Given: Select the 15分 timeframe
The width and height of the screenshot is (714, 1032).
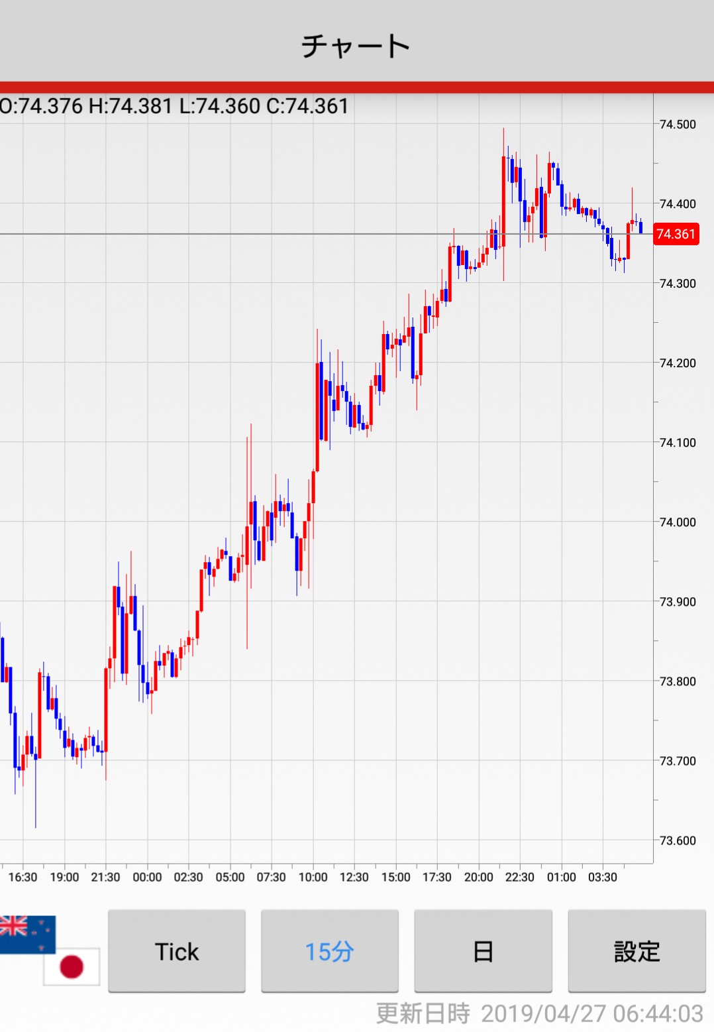Looking at the screenshot, I should [x=330, y=951].
